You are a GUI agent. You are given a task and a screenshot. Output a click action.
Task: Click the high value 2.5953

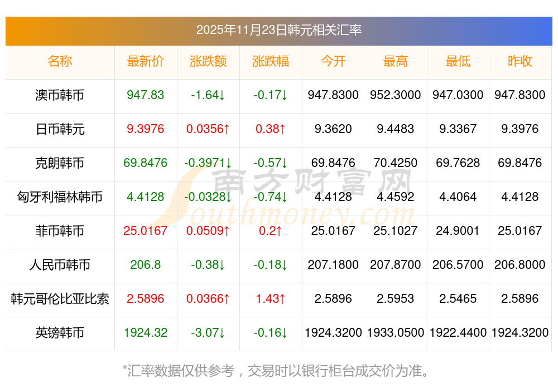click(396, 298)
